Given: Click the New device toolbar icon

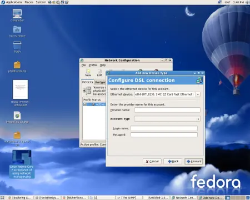Looking at the screenshot, I should click(88, 73).
